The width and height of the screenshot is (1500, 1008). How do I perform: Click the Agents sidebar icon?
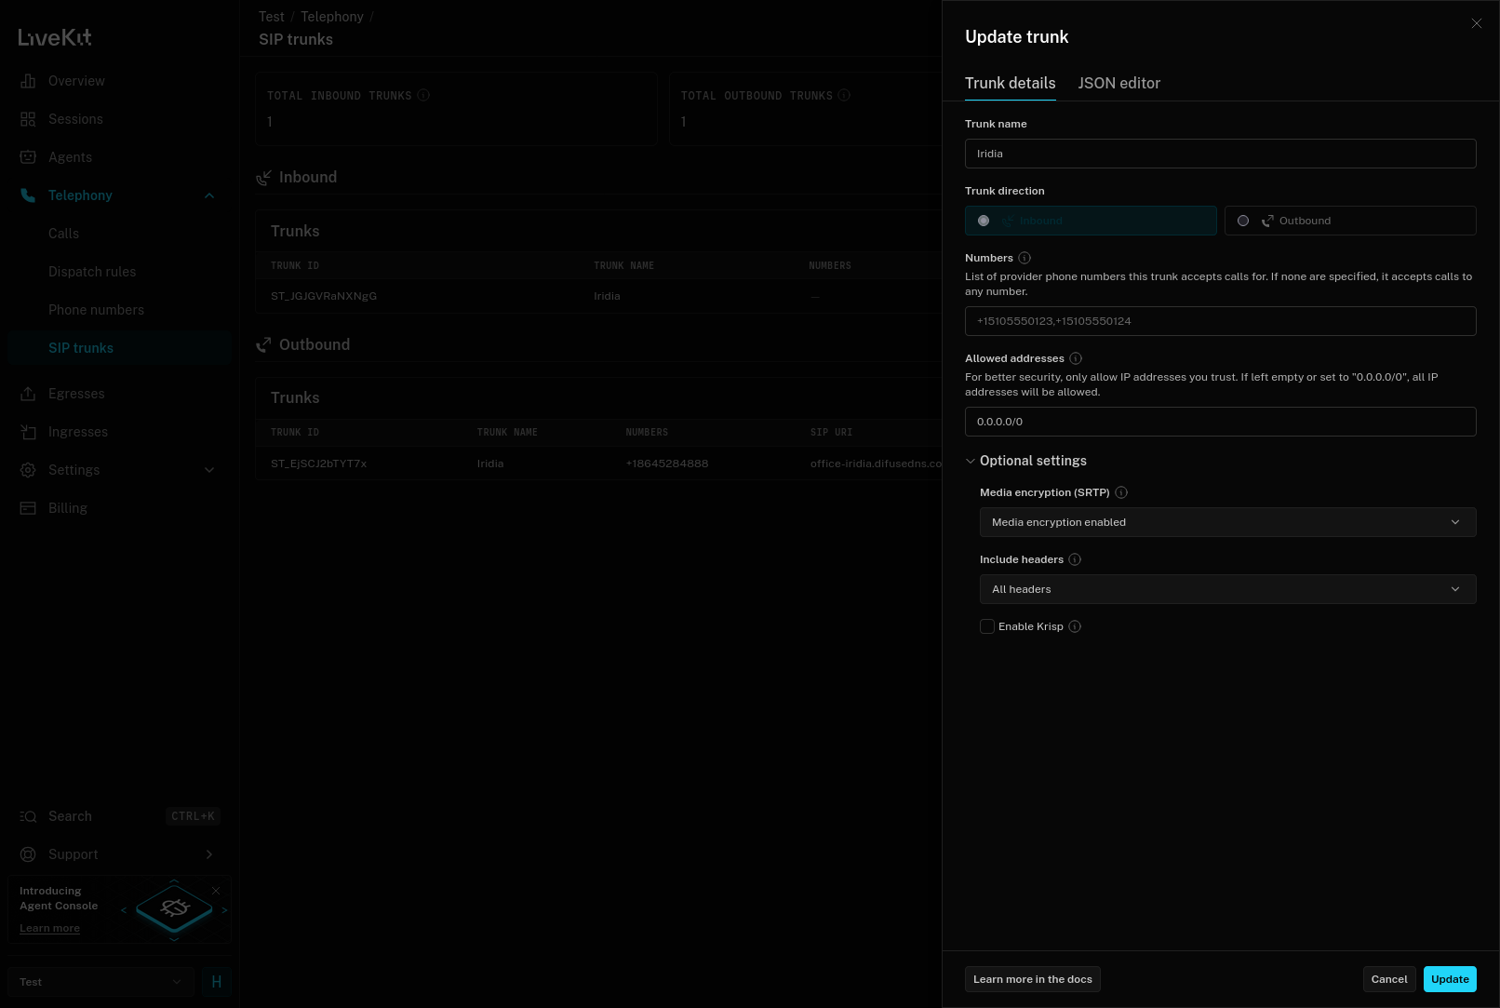[28, 157]
